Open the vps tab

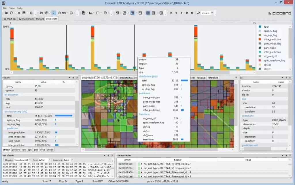[24, 150]
